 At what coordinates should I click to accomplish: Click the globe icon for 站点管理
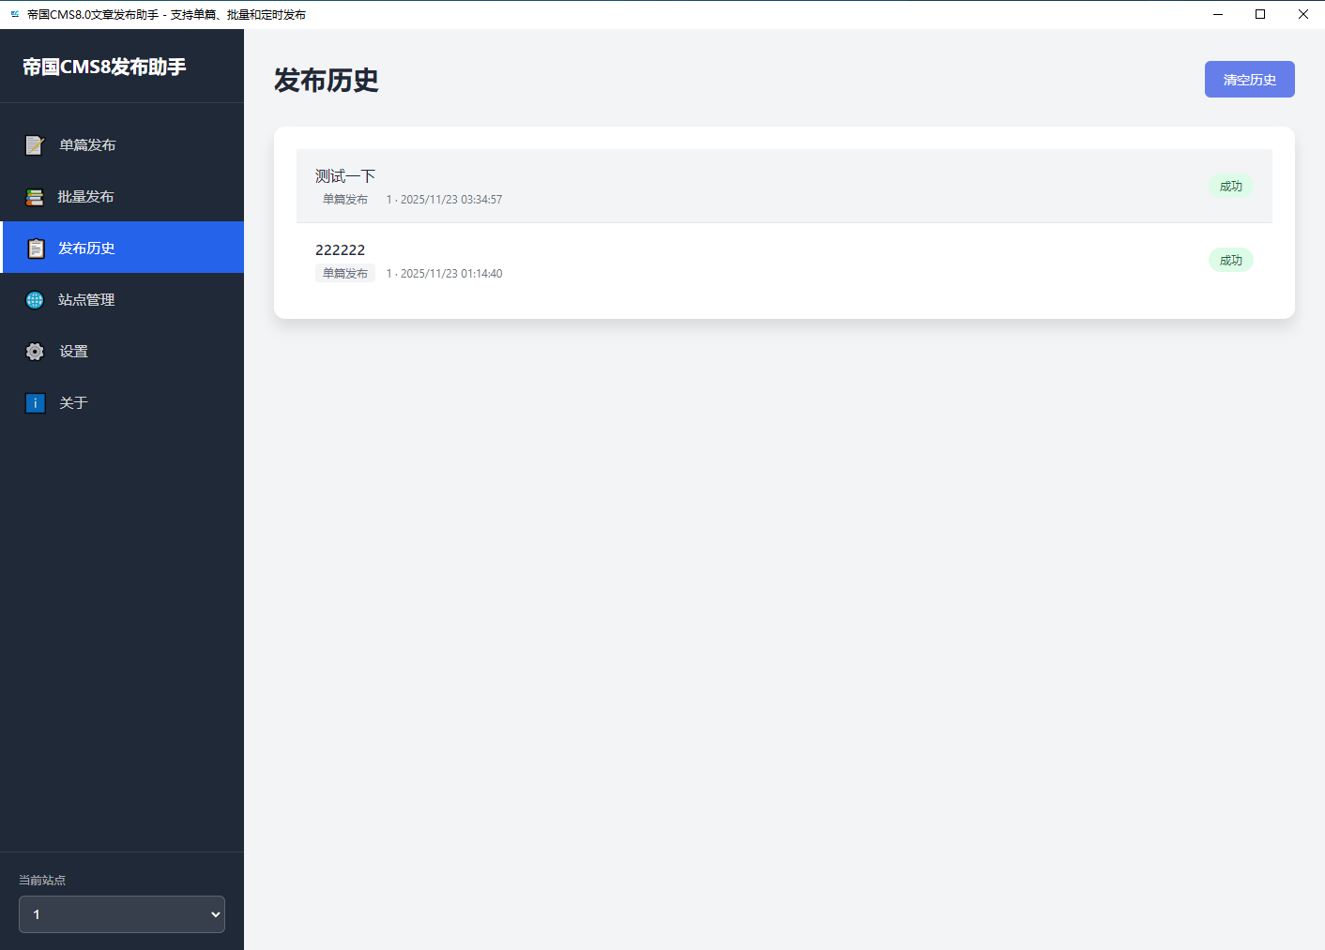pos(35,300)
